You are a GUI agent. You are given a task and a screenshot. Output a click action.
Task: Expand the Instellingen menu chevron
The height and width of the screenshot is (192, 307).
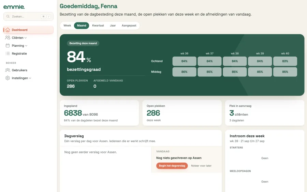30,78
